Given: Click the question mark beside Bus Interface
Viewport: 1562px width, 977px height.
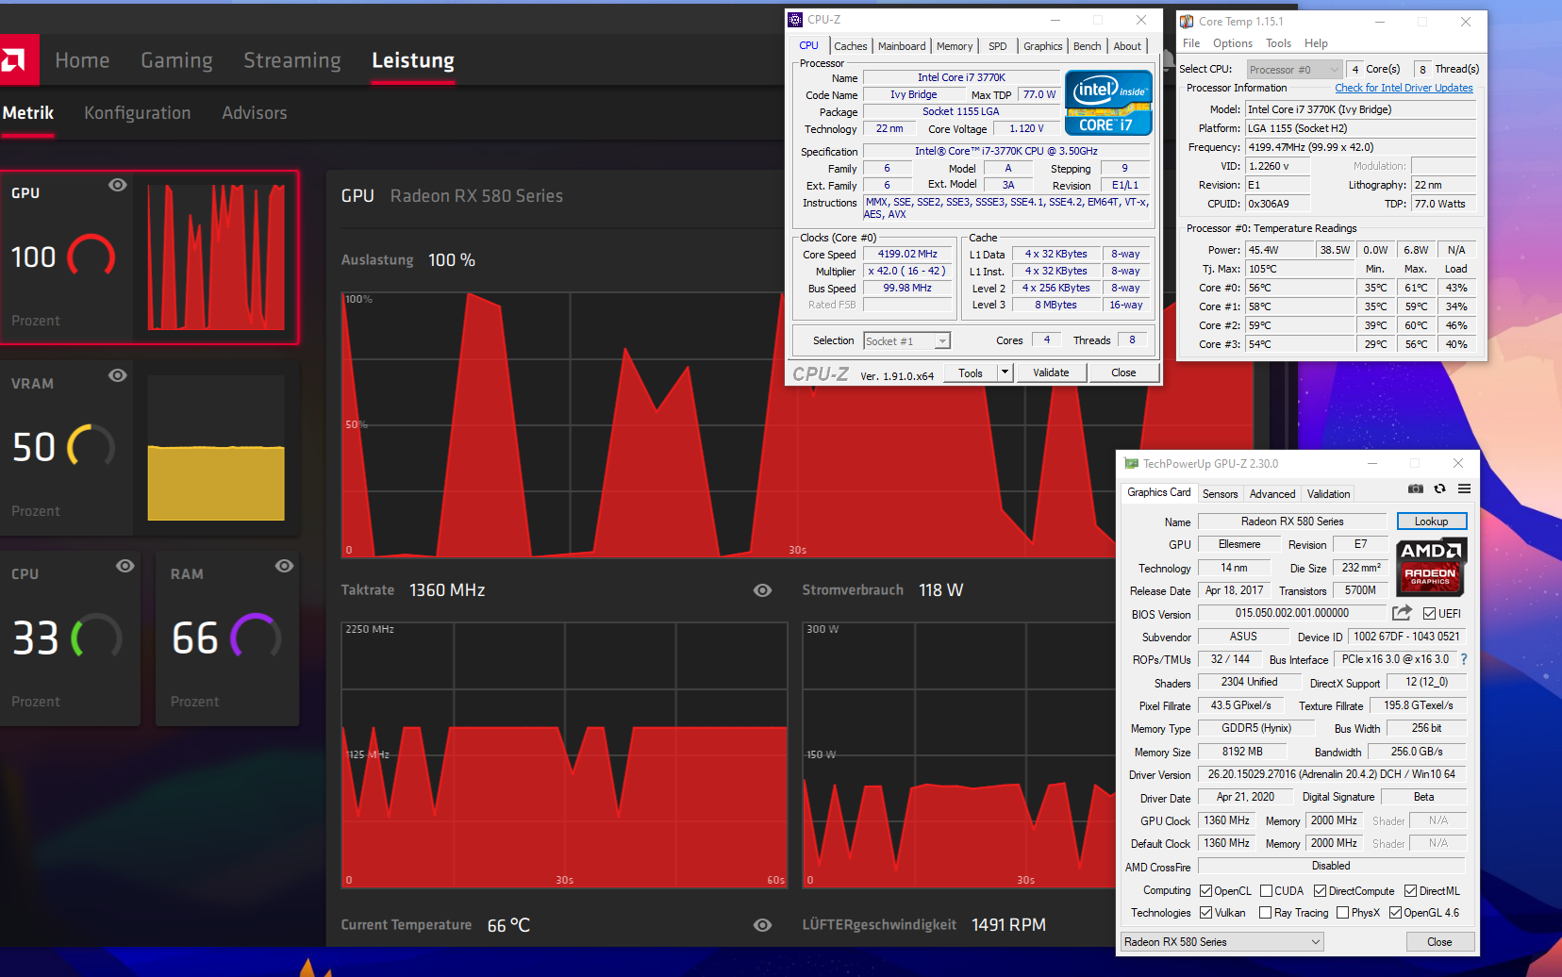Looking at the screenshot, I should click(1464, 660).
